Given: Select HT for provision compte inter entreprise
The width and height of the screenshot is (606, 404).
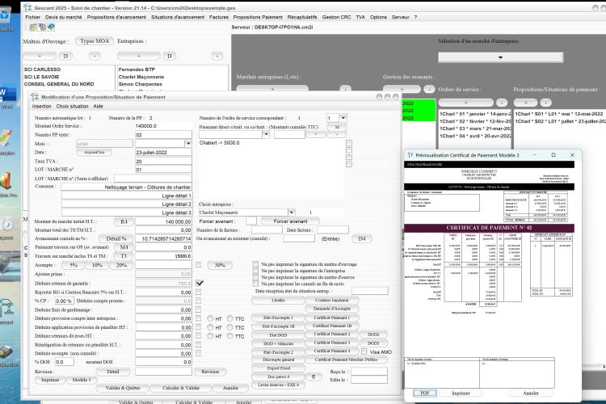Looking at the screenshot, I should pos(210,318).
